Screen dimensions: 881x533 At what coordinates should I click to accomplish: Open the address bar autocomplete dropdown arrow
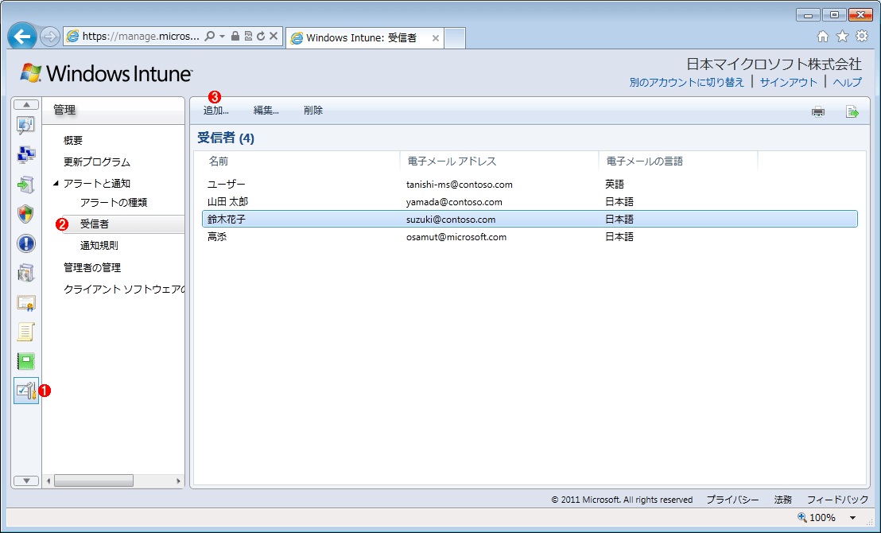tap(222, 36)
